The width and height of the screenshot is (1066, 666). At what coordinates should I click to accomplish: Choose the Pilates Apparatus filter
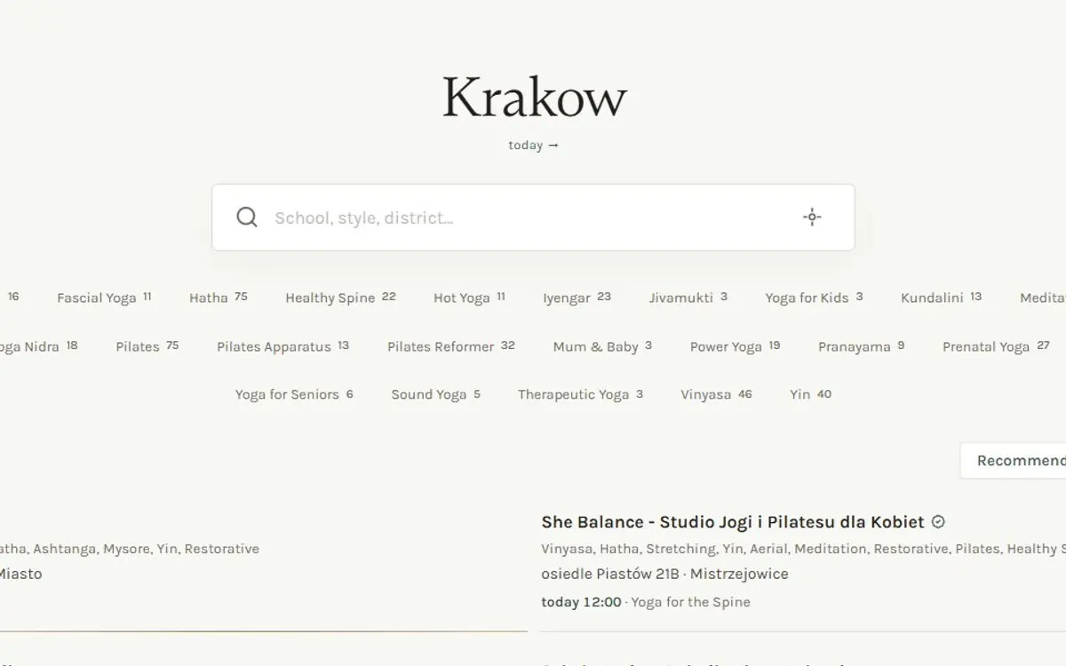pyautogui.click(x=282, y=346)
